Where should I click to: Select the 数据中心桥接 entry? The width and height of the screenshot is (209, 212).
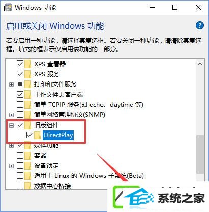(x=52, y=186)
